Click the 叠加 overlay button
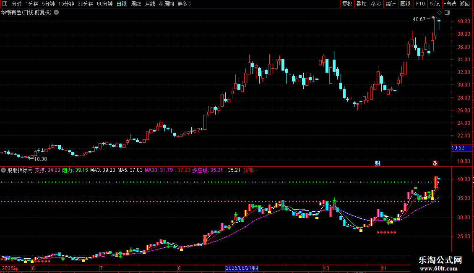Screen dimensions: 474x273 pos(361,4)
